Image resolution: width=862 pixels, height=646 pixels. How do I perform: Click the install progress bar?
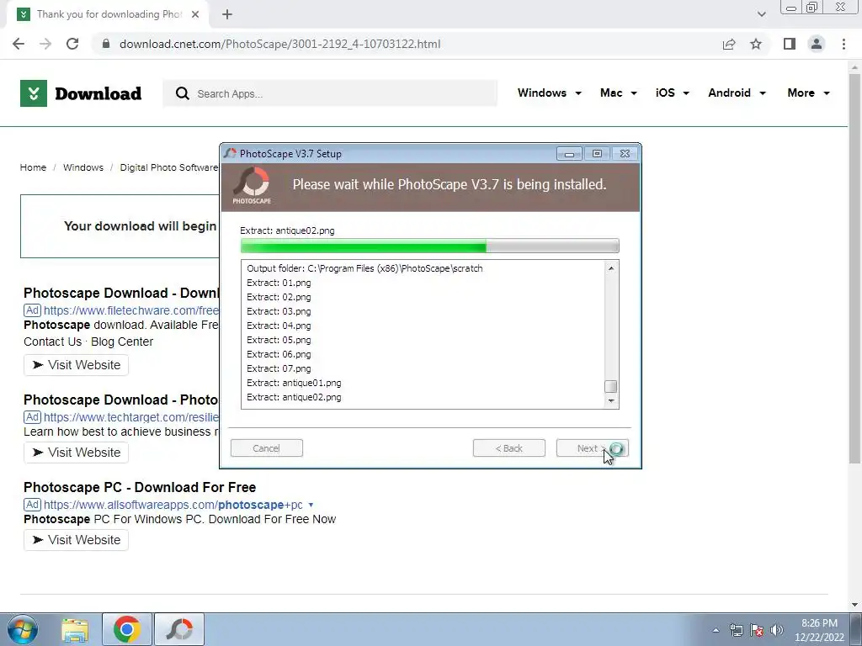point(430,246)
